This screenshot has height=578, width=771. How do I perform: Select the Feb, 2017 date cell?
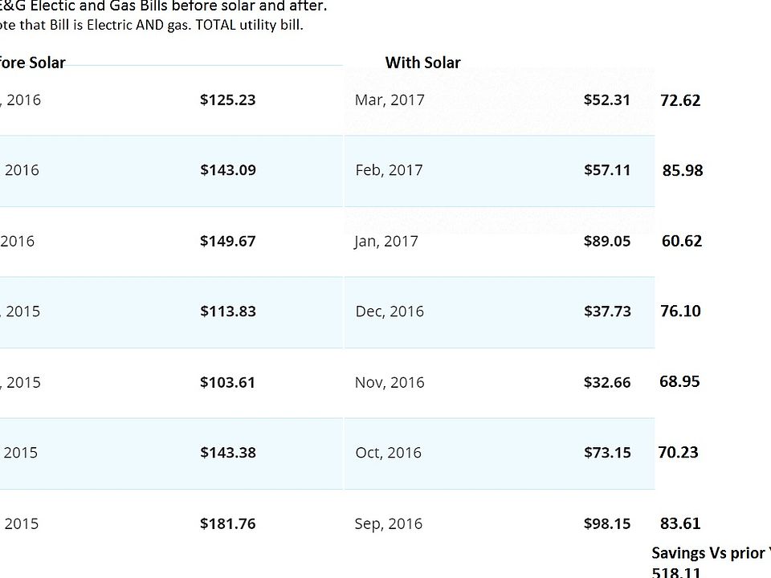pyautogui.click(x=389, y=170)
